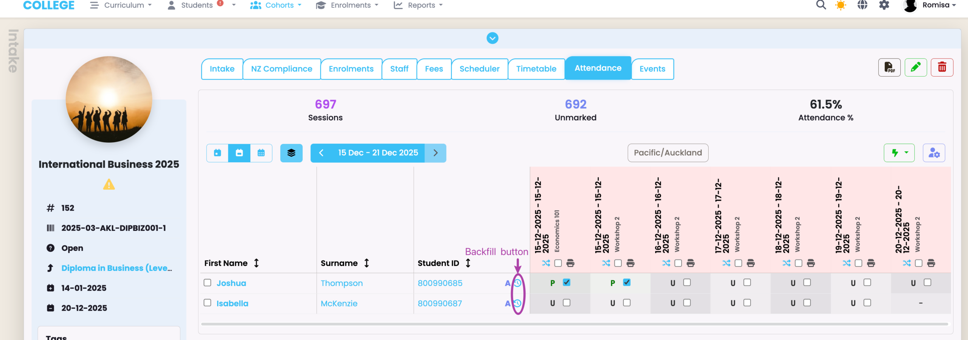Expand the green lightning actions dropdown
The height and width of the screenshot is (340, 968).
coord(899,153)
